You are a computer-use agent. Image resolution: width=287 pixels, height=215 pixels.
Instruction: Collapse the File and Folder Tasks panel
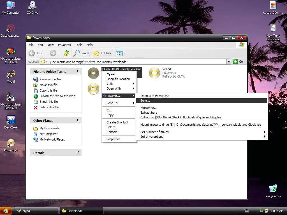click(x=78, y=71)
